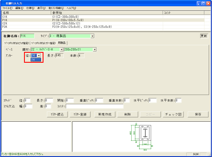The image size is (212, 157).
Task: Click the コラム欠込 幅 input field
Action: click(x=28, y=106)
